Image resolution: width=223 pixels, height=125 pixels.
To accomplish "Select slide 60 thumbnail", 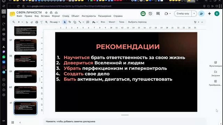I will (x=25, y=92).
